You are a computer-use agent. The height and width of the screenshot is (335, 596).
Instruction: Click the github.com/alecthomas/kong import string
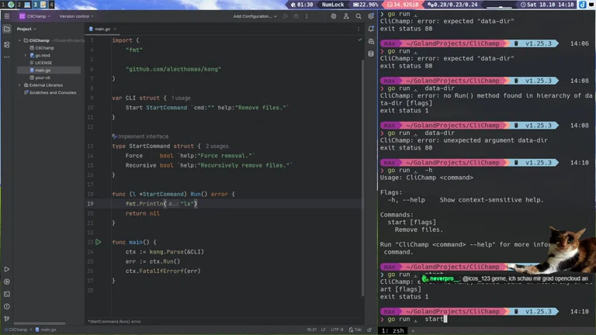[x=173, y=69]
